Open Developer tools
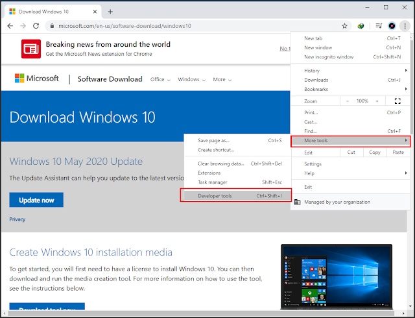Screen dimensions: 415x318 (x=237, y=196)
